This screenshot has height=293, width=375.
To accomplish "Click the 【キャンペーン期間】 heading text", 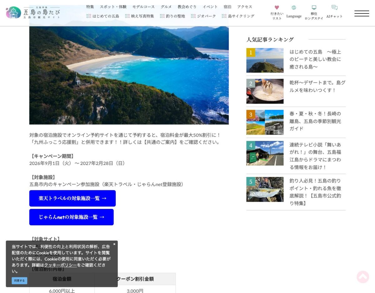I will 52,156.
